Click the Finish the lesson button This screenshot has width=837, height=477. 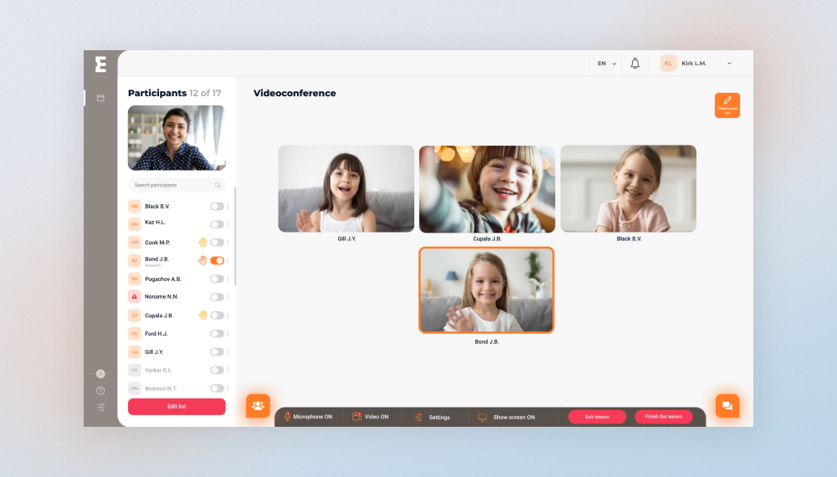(x=664, y=417)
